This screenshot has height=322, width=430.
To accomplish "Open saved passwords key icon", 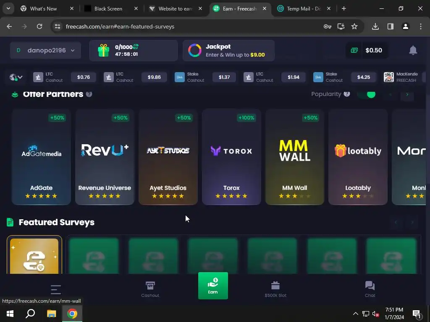I will pos(328,26).
